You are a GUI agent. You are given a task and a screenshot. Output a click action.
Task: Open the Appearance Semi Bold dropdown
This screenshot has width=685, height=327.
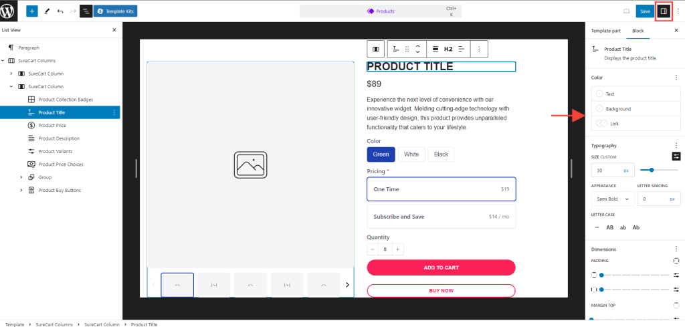[612, 199]
